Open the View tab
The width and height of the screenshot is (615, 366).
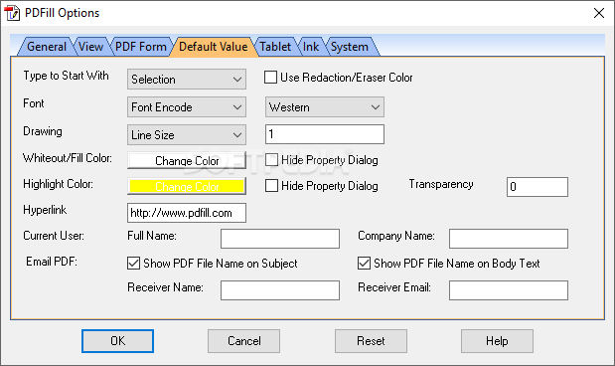(x=90, y=47)
